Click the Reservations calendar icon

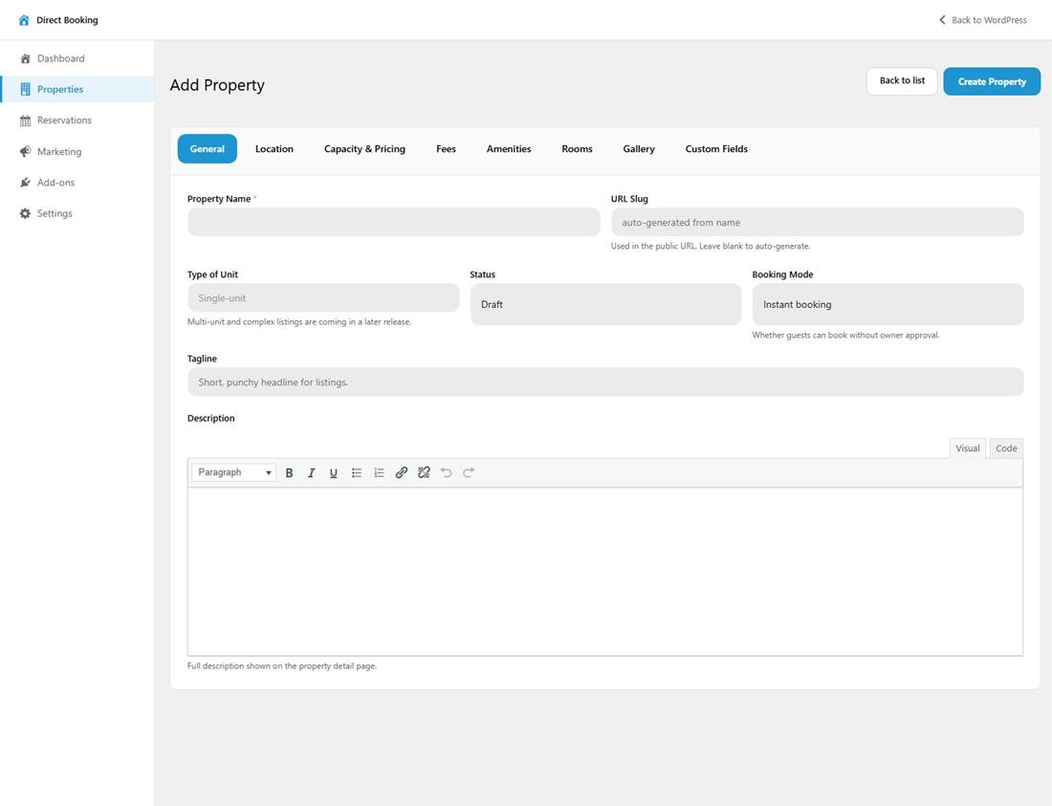[x=26, y=120]
